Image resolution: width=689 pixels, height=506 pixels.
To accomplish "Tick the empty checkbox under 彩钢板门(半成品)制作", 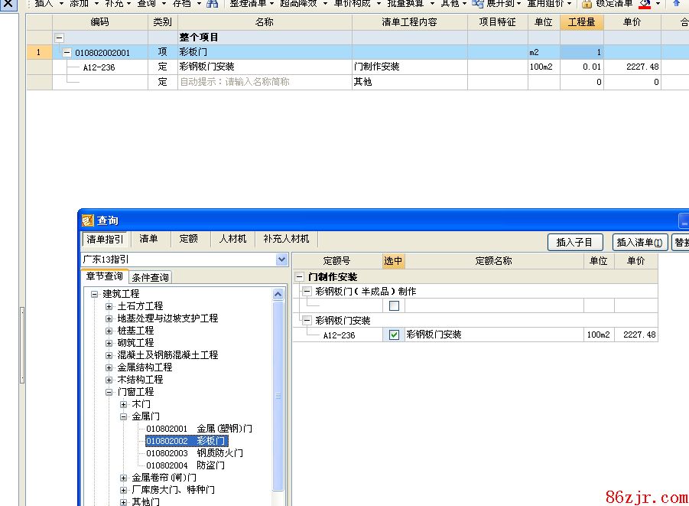I will pos(395,305).
